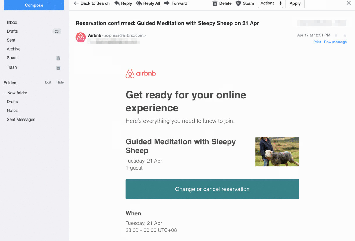The width and height of the screenshot is (355, 241).
Task: Star this Airbnb email
Action: 345,35
